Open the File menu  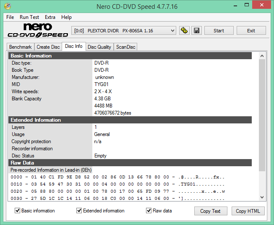(x=10, y=17)
